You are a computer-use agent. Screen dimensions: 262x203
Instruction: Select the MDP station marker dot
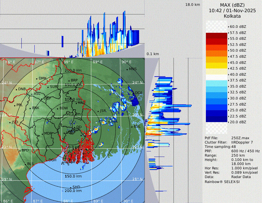(42, 134)
